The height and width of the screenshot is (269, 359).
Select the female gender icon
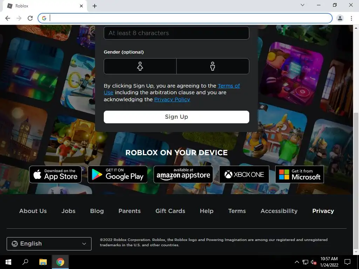pos(140,66)
